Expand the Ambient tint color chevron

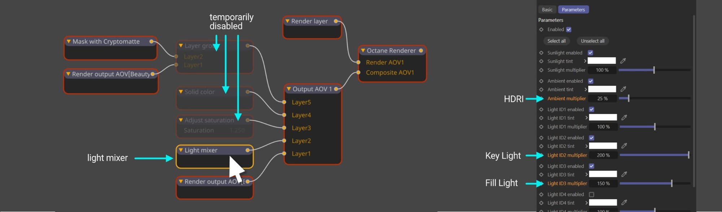point(585,89)
